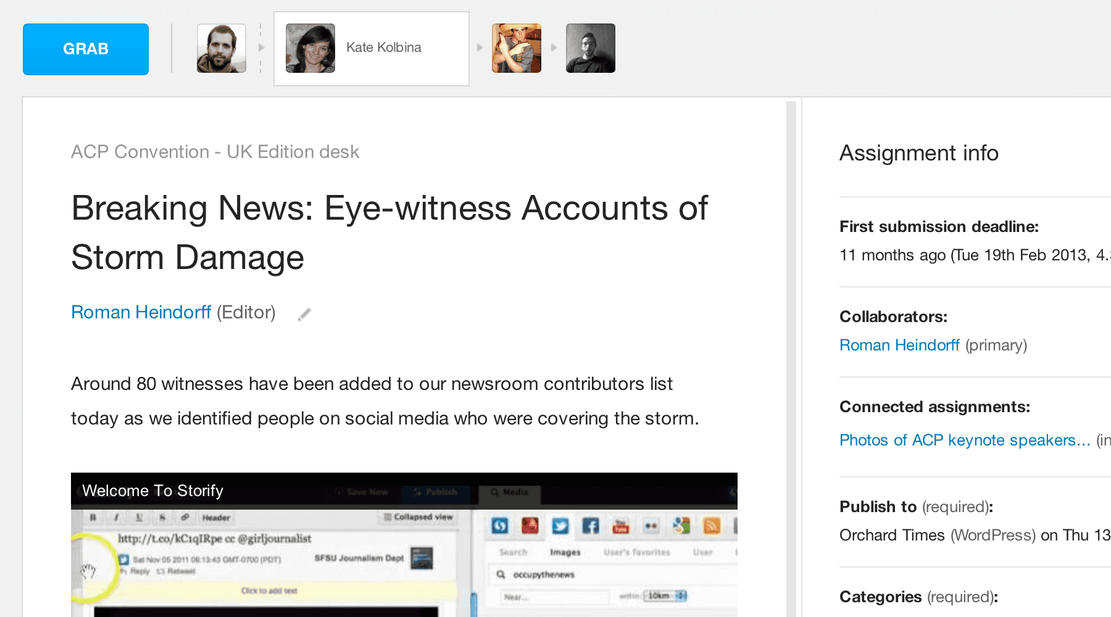Click the YouTube icon in the Storify embed
Image resolution: width=1111 pixels, height=617 pixels.
coord(620,526)
